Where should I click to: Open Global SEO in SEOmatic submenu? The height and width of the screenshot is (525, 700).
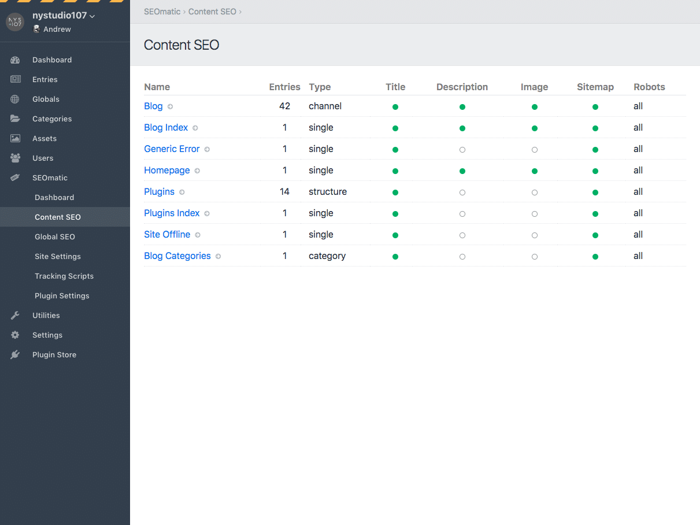(55, 237)
